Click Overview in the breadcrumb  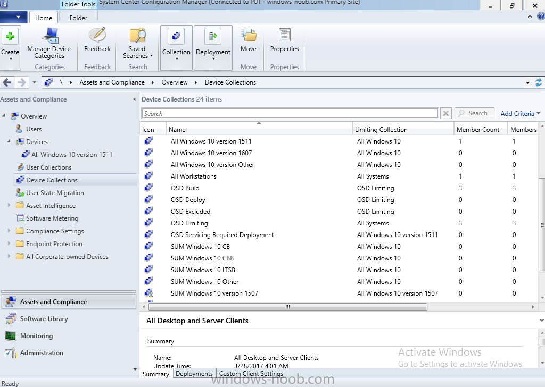(x=175, y=82)
